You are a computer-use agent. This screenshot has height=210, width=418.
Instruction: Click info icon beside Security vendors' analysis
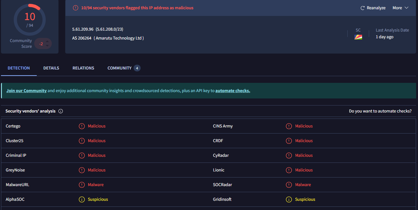[x=61, y=111]
